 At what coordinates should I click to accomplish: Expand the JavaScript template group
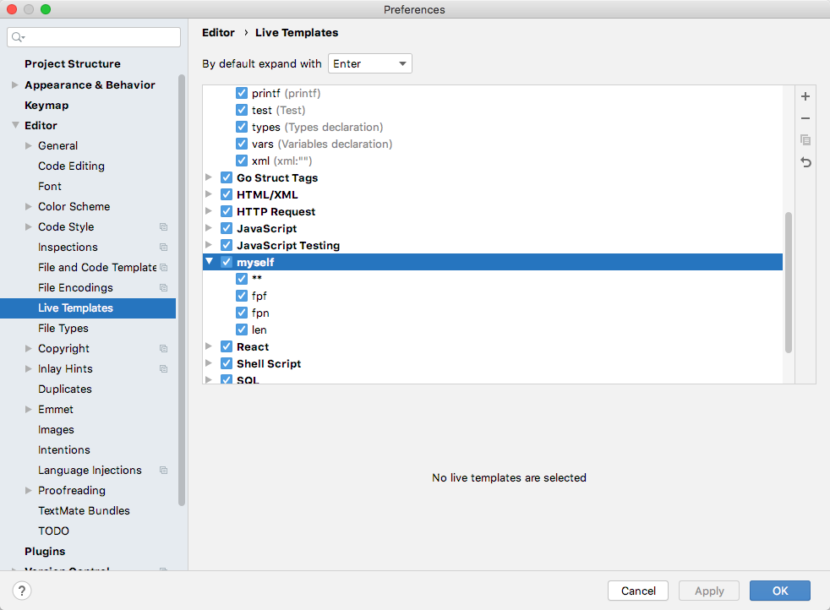point(209,228)
